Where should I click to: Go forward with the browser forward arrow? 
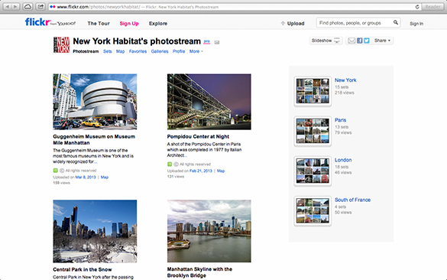15,7
